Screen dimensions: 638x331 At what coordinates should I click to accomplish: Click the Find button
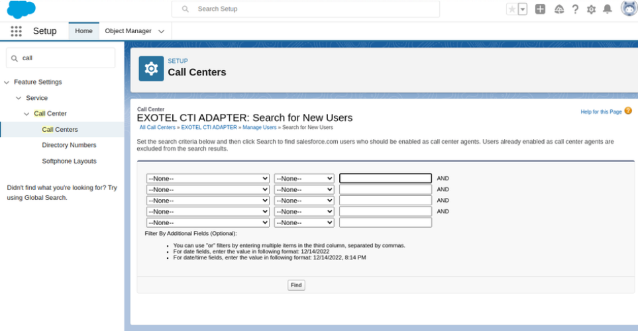(x=296, y=285)
